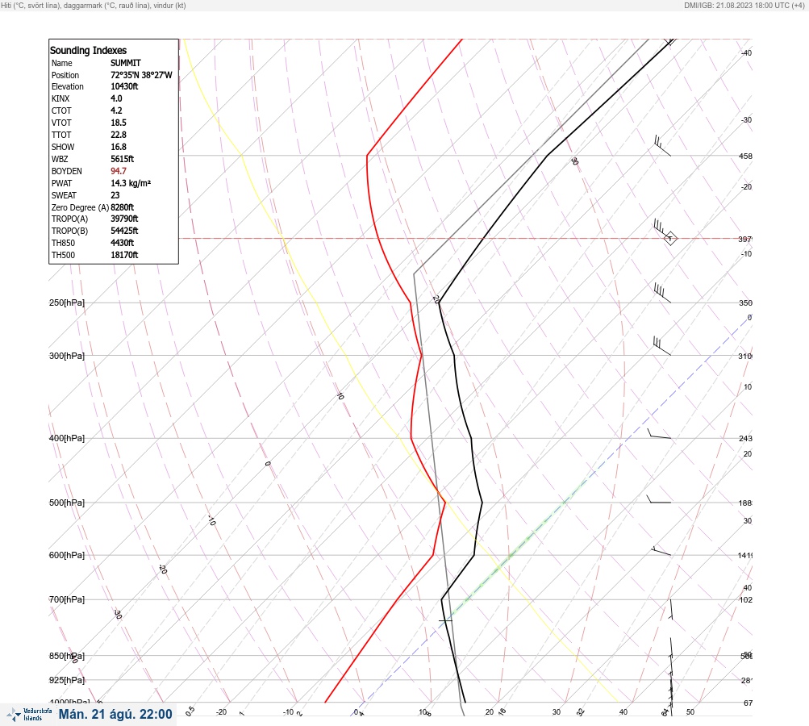Screen dimensions: 809x726
Task: Click the elevation value 10430ft
Action: pos(124,86)
